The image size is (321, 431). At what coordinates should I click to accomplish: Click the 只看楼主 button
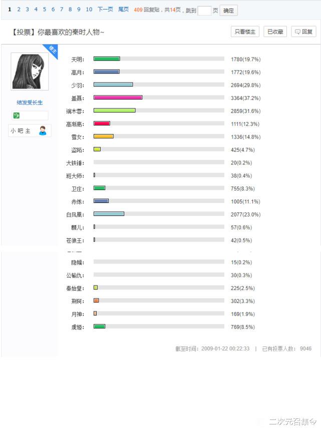pyautogui.click(x=244, y=31)
